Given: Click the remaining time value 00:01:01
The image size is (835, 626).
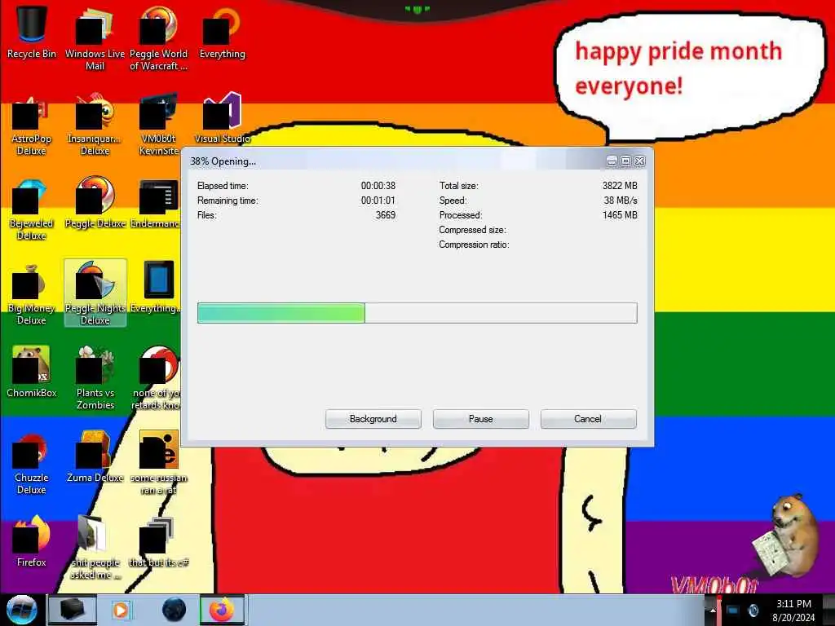Looking at the screenshot, I should (x=378, y=201).
